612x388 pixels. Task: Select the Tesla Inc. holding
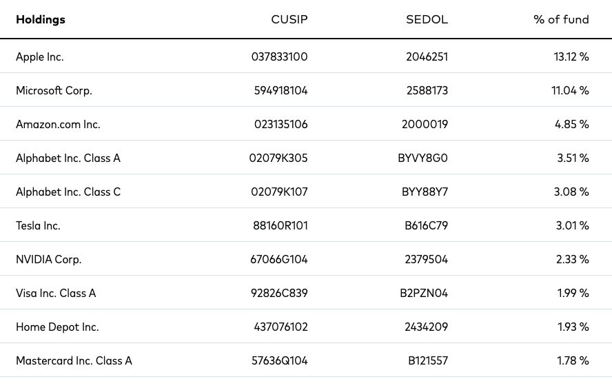coord(39,225)
